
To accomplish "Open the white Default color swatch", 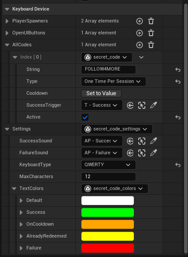I will [108, 200].
